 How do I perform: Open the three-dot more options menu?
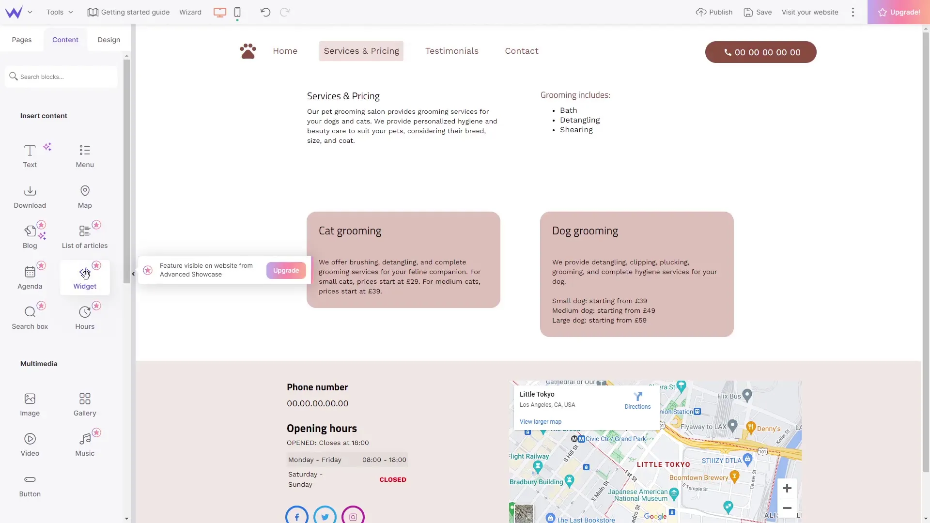853,12
